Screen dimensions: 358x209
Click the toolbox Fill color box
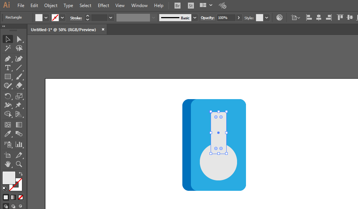pyautogui.click(x=9, y=177)
